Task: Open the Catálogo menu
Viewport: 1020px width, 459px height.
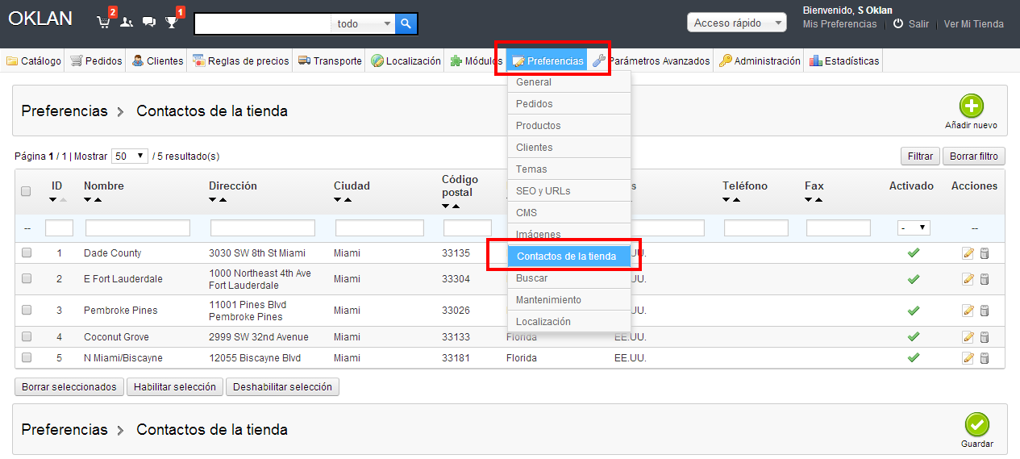Action: 34,61
